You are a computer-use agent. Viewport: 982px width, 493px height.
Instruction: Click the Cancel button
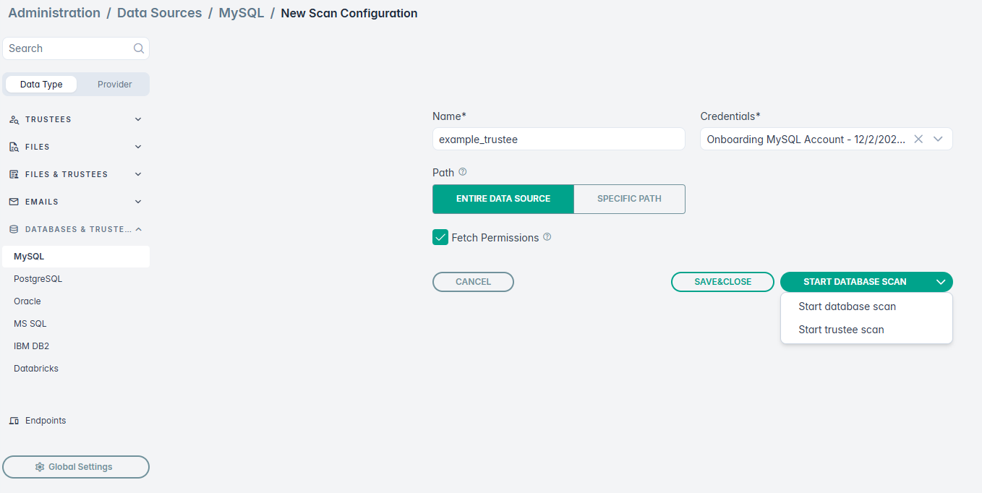click(473, 282)
